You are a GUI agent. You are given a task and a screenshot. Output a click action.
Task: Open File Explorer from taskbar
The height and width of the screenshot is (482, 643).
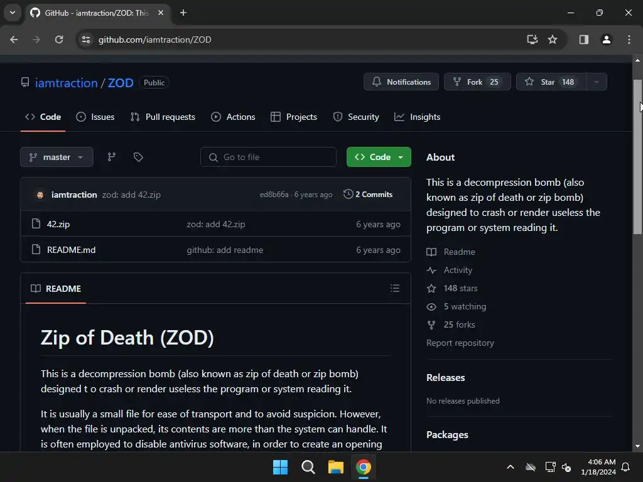point(336,467)
